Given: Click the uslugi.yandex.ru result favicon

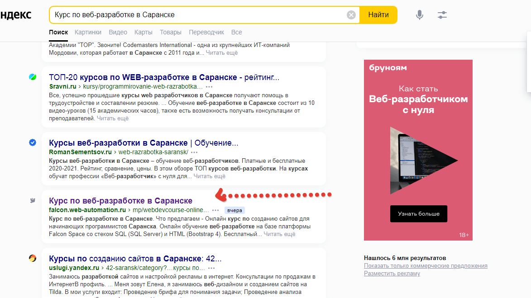Looking at the screenshot, I should coord(33,258).
